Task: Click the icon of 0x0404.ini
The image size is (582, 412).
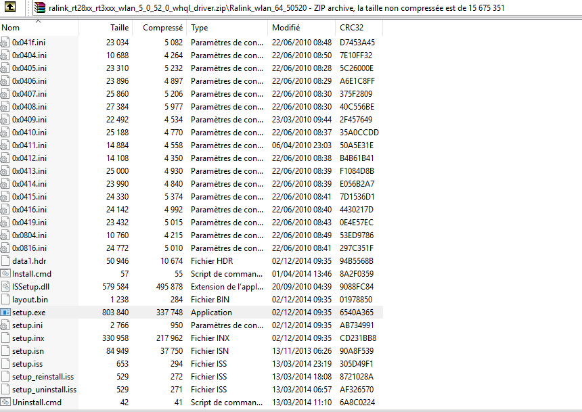Action: point(5,55)
